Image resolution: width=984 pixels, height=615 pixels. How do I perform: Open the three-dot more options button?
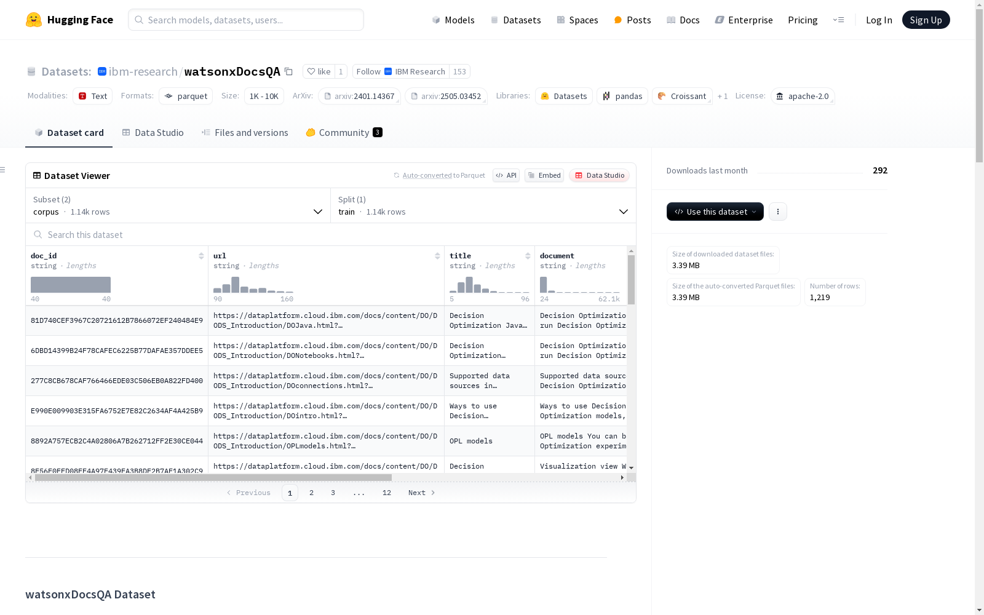click(x=778, y=212)
